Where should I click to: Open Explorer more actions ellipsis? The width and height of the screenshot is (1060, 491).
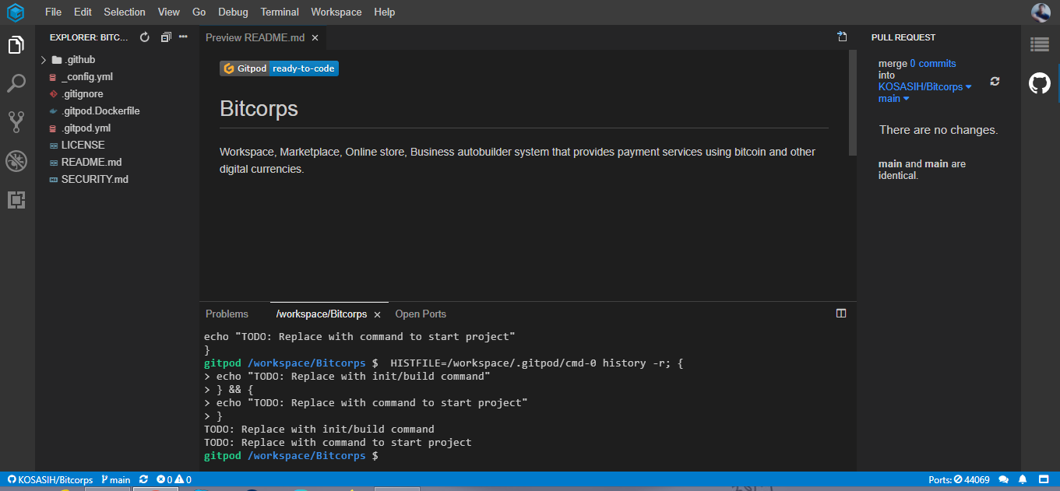[x=184, y=37]
